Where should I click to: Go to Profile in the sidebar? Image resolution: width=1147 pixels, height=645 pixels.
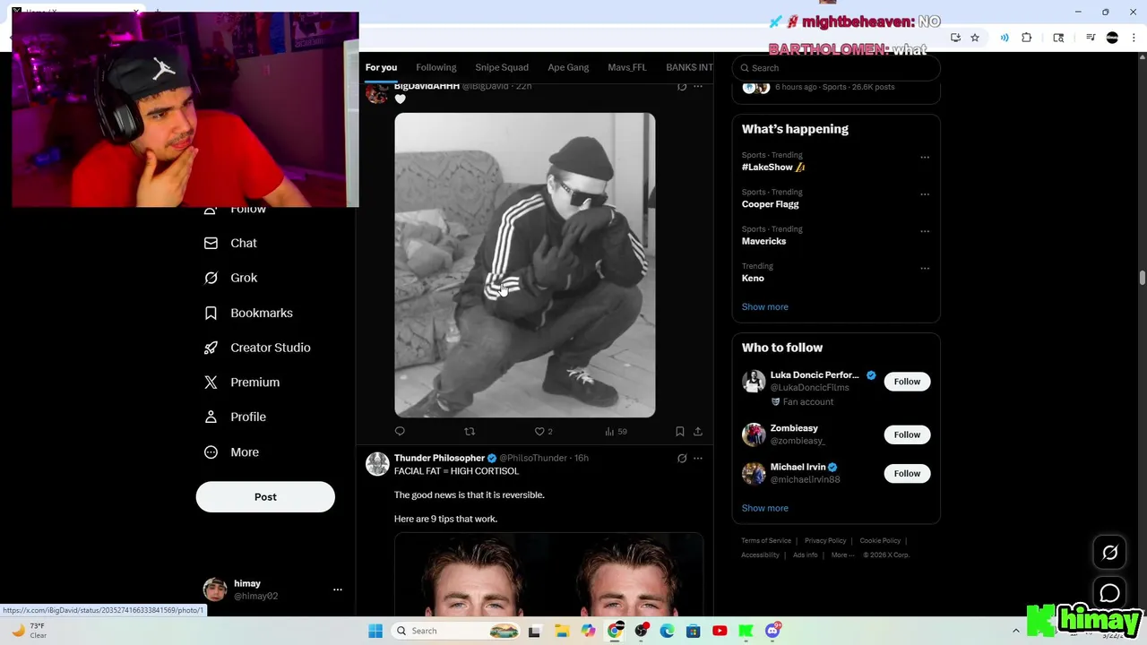235,417
